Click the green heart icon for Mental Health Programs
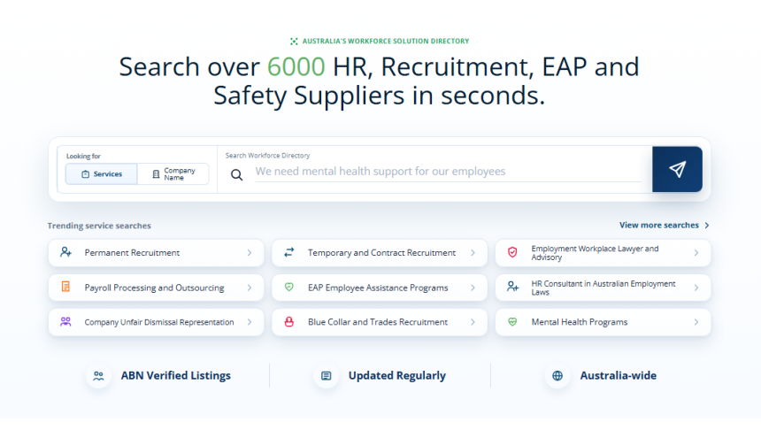The image size is (761, 430). (512, 321)
